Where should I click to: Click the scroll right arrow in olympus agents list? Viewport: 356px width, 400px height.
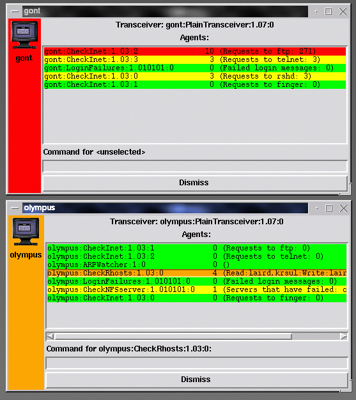344,337
